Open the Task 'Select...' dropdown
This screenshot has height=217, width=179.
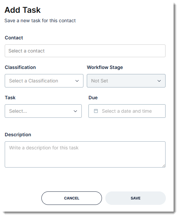(43, 111)
